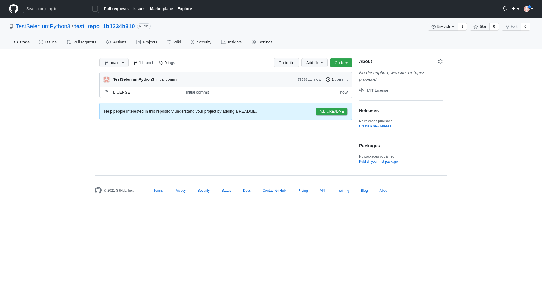Image resolution: width=542 pixels, height=305 pixels.
Task: Open Initial commit message in LICENSE row
Action: pos(197,92)
